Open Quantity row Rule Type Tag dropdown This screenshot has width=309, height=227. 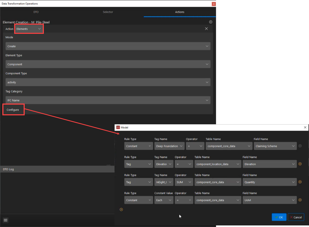pyautogui.click(x=139, y=182)
